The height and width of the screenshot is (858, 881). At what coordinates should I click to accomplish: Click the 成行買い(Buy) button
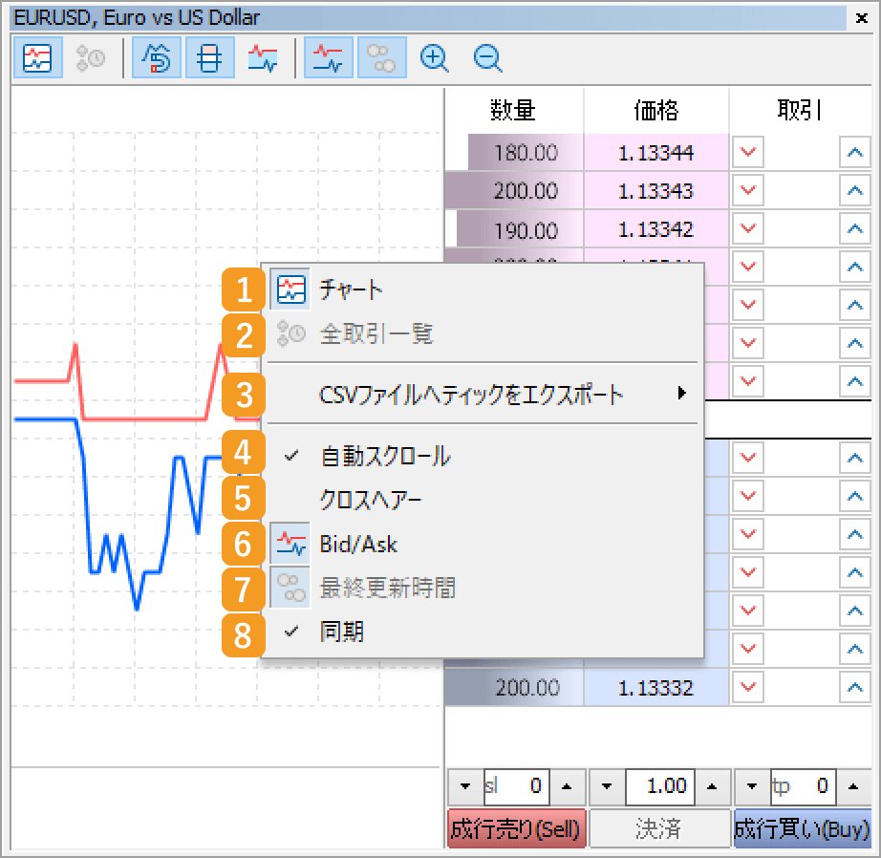tap(803, 828)
